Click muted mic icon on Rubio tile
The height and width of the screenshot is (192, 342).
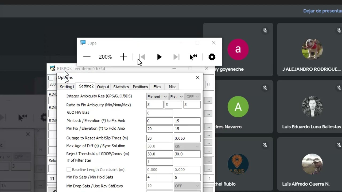tap(265, 145)
